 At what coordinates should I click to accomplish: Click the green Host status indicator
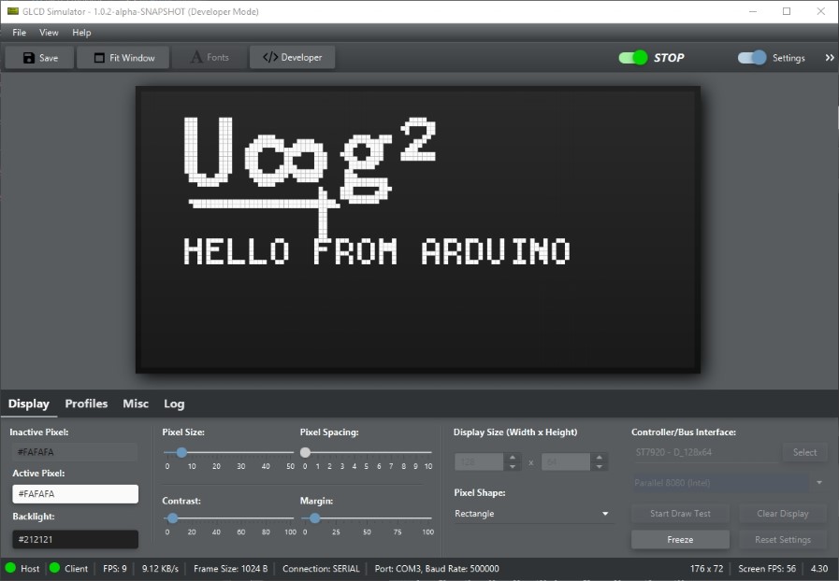click(x=10, y=568)
